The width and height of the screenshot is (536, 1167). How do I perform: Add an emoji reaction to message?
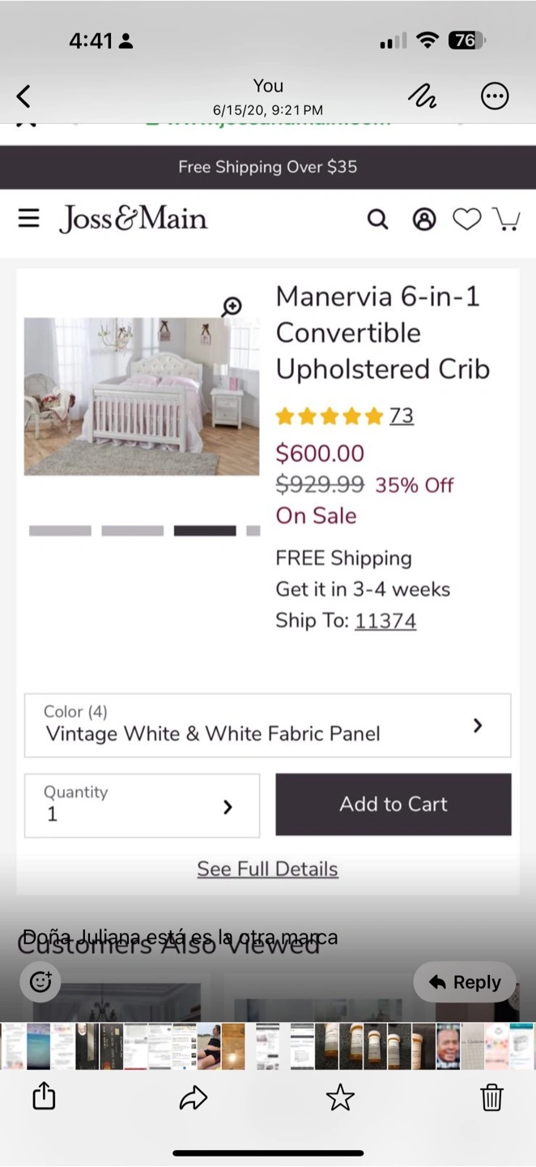pyautogui.click(x=40, y=982)
